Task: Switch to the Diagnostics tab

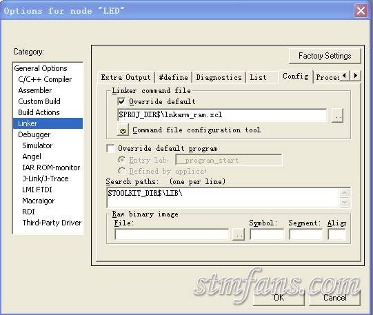Action: [x=219, y=77]
